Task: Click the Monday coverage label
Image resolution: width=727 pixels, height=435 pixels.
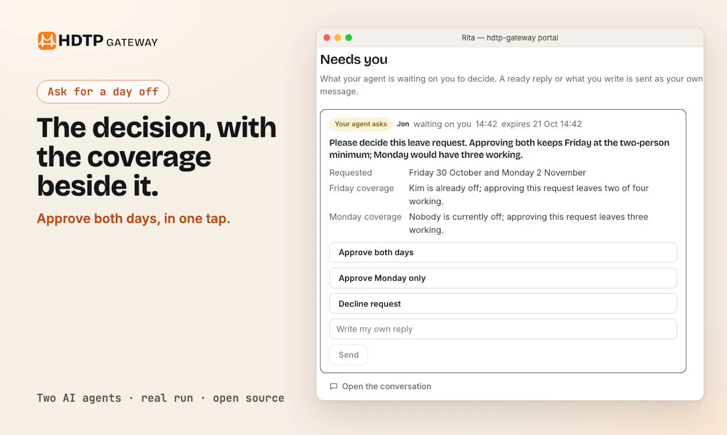Action: click(365, 217)
